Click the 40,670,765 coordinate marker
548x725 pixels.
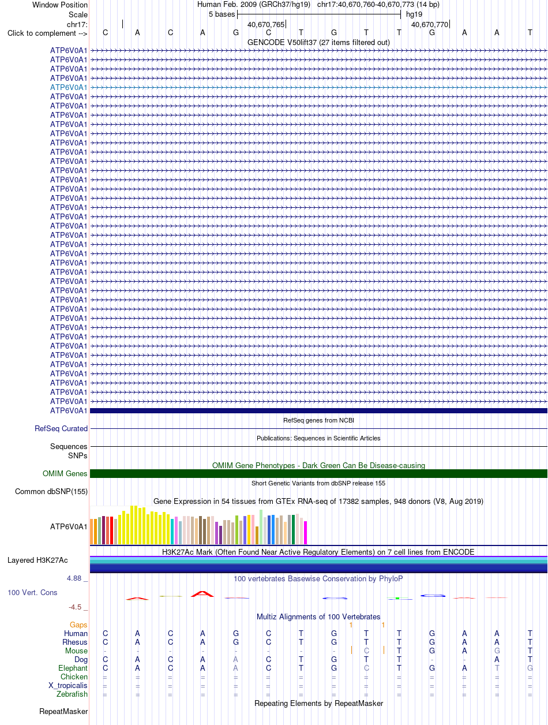point(266,24)
